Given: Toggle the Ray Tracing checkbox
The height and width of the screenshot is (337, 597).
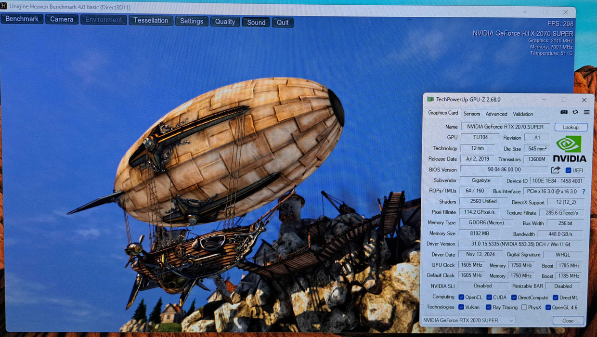Looking at the screenshot, I should (x=489, y=307).
